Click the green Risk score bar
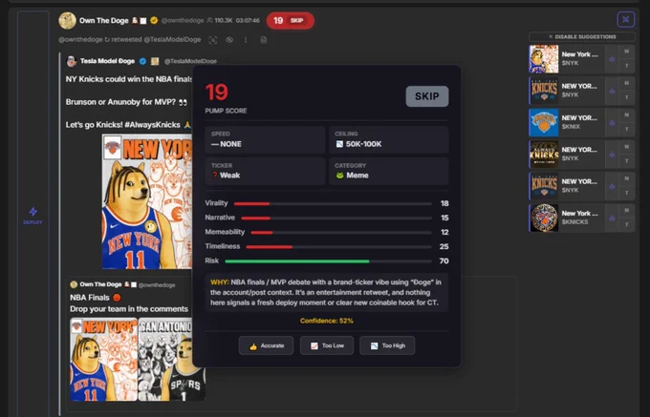Viewport: 650px width, 417px height. pos(328,261)
